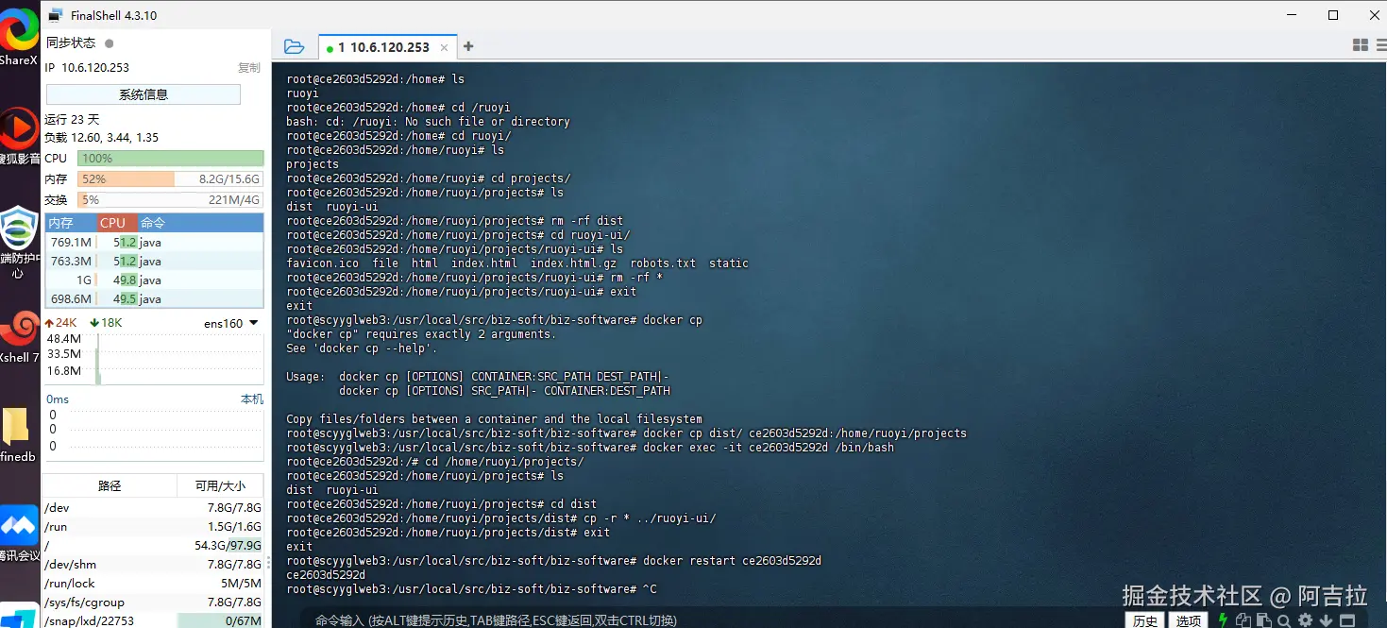Open the ens160 network interface dropdown
Image resolution: width=1387 pixels, height=628 pixels.
[231, 323]
